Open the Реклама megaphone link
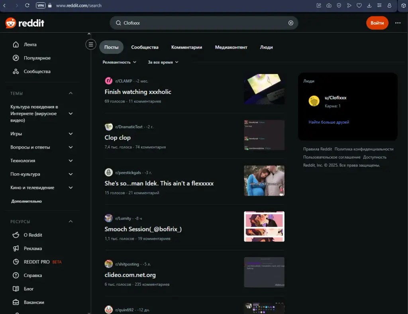The image size is (408, 314). (27, 248)
